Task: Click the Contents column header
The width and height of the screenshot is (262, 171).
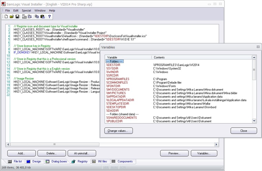Action: click(202, 57)
